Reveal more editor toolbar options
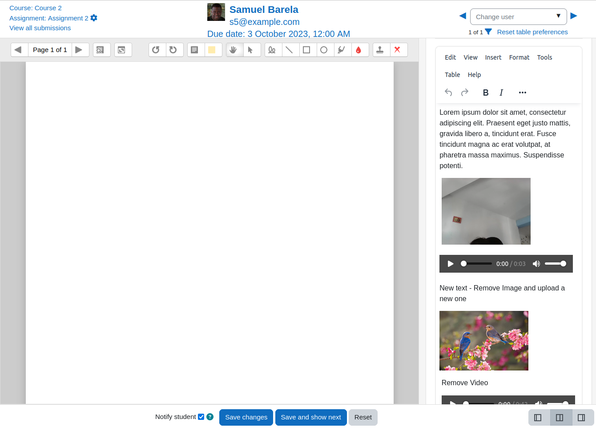596x431 pixels. 523,93
